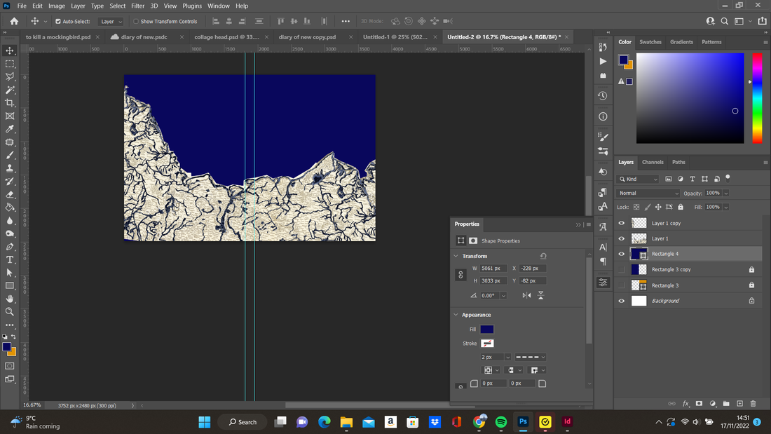
Task: Select the Magic Wand tool
Action: [9, 90]
